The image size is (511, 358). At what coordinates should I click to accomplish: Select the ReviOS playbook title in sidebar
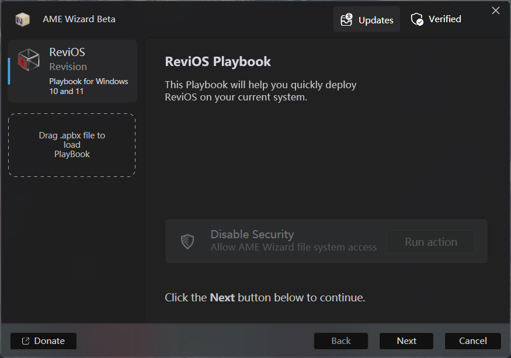67,53
